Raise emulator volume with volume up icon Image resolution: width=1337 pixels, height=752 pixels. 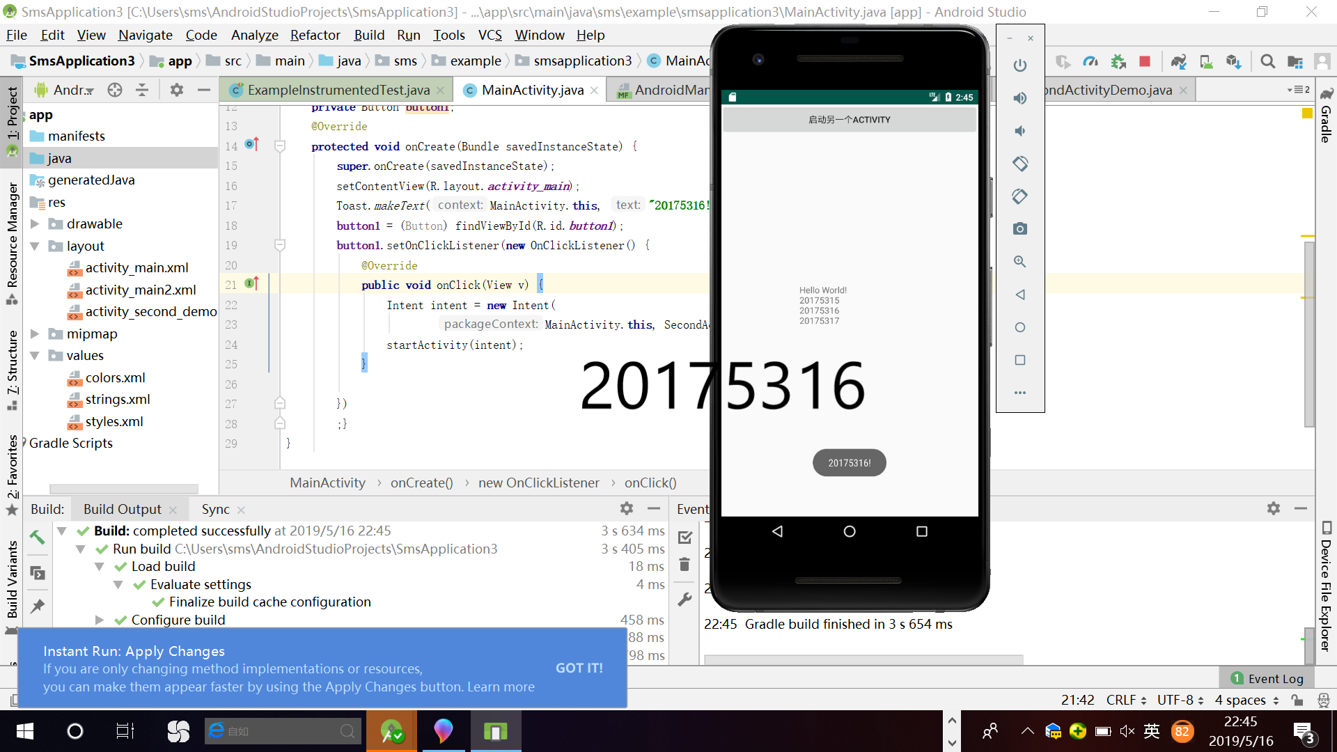pyautogui.click(x=1019, y=98)
